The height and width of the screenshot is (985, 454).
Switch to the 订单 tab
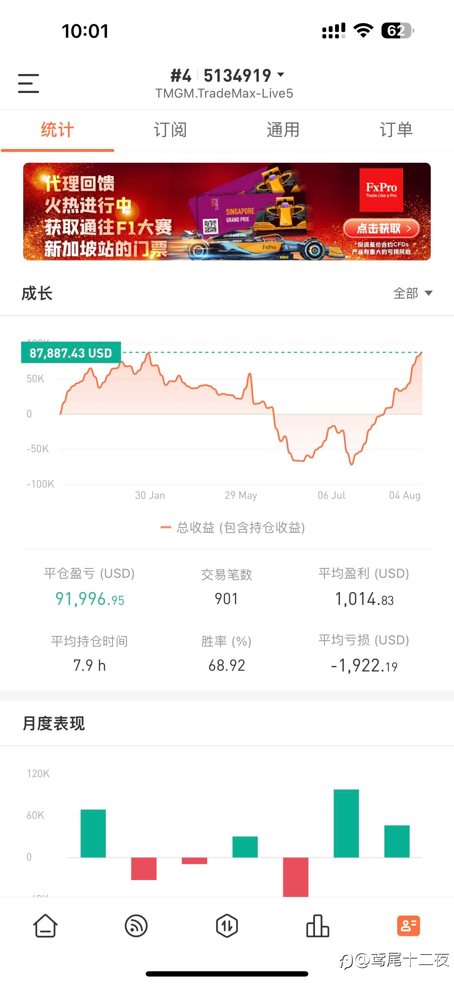pos(396,130)
